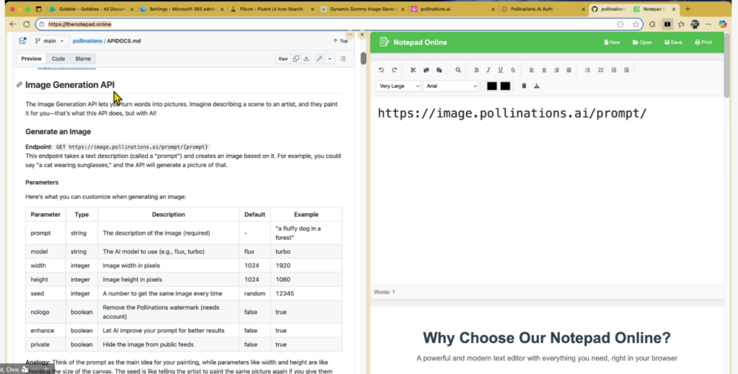Open the Very Large font size dropdown

click(x=399, y=86)
